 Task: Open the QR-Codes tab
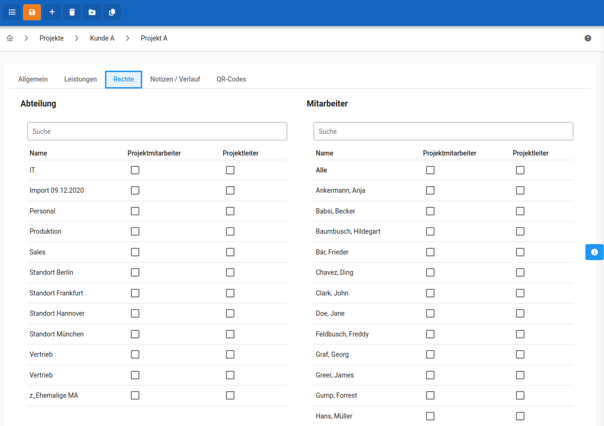coord(231,79)
